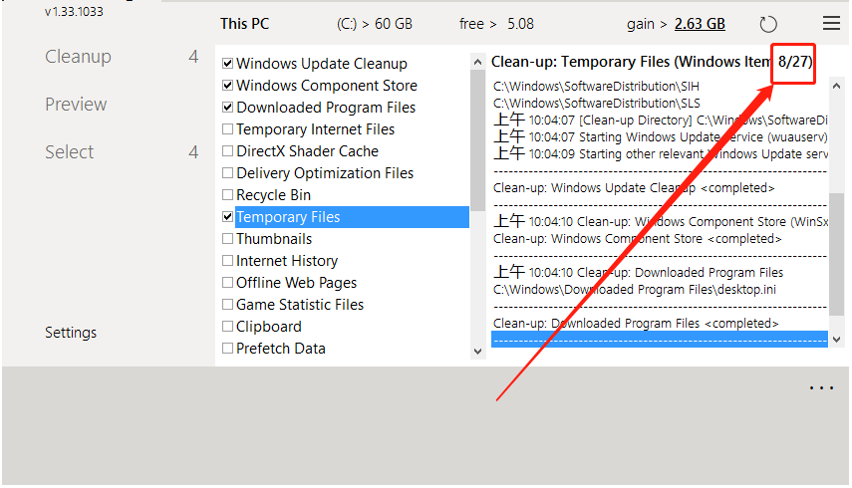Image resolution: width=852 pixels, height=488 pixels.
Task: Open Settings in the sidebar
Action: (71, 333)
